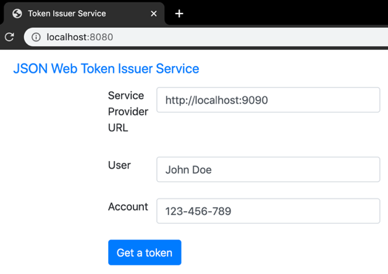
Task: Click the User label text
Action: 119,165
